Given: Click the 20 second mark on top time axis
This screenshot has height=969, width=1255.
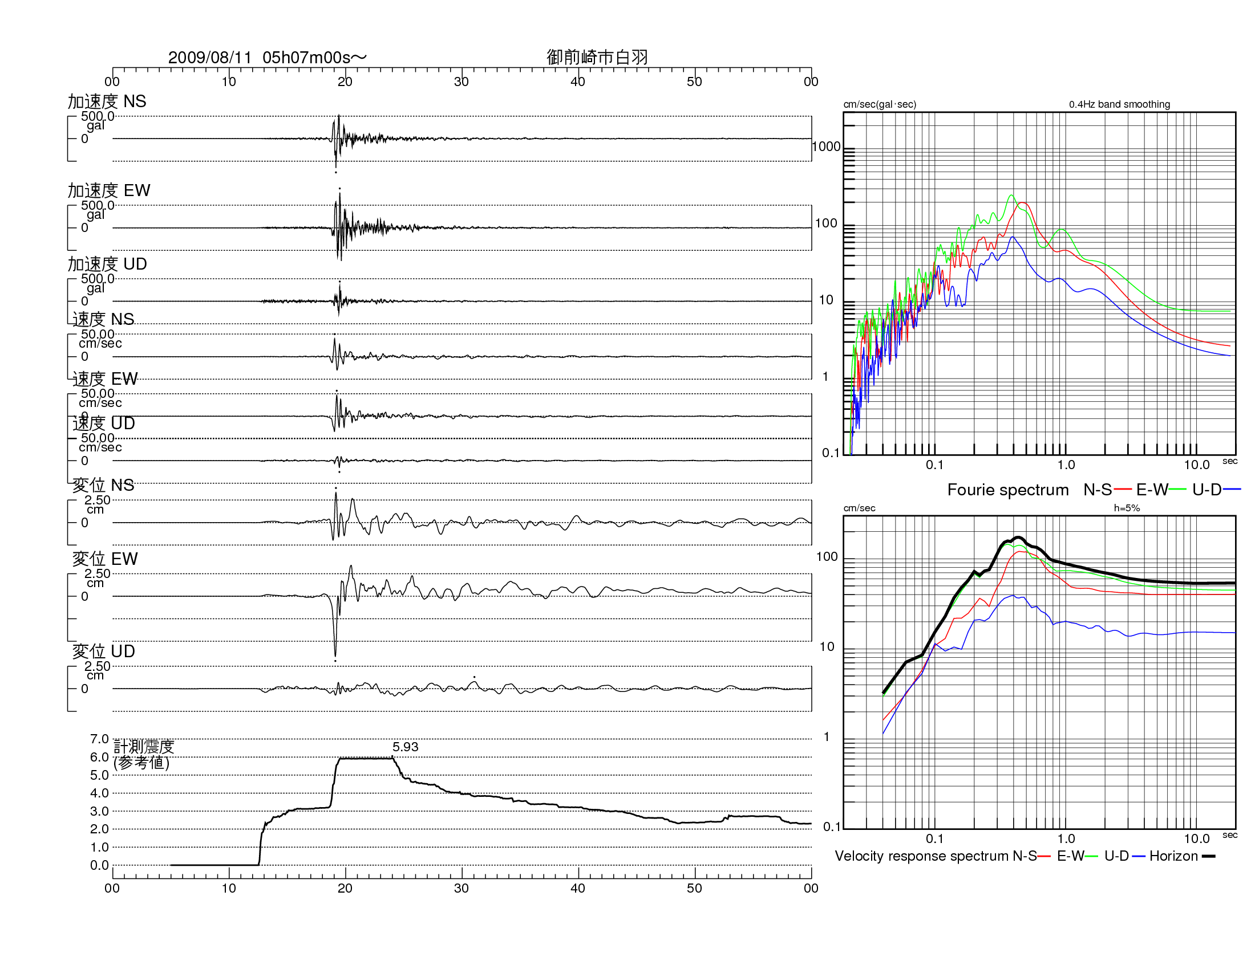Looking at the screenshot, I should pyautogui.click(x=345, y=82).
